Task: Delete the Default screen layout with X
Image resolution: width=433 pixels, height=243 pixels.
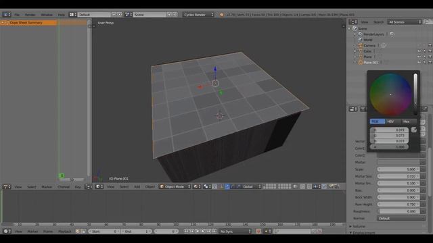Action: point(120,14)
